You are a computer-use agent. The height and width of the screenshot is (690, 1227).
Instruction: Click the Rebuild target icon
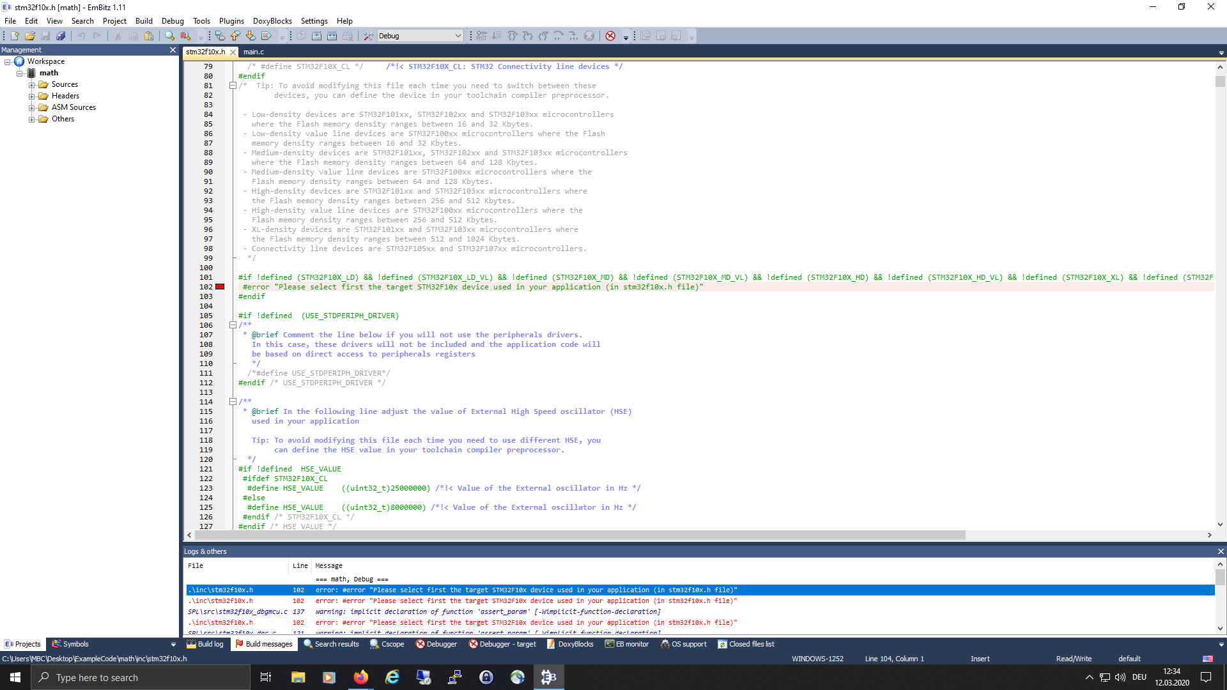pyautogui.click(x=332, y=36)
